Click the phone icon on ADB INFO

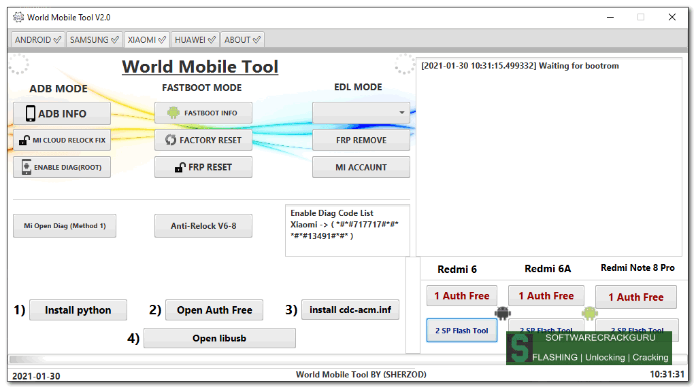click(x=30, y=113)
